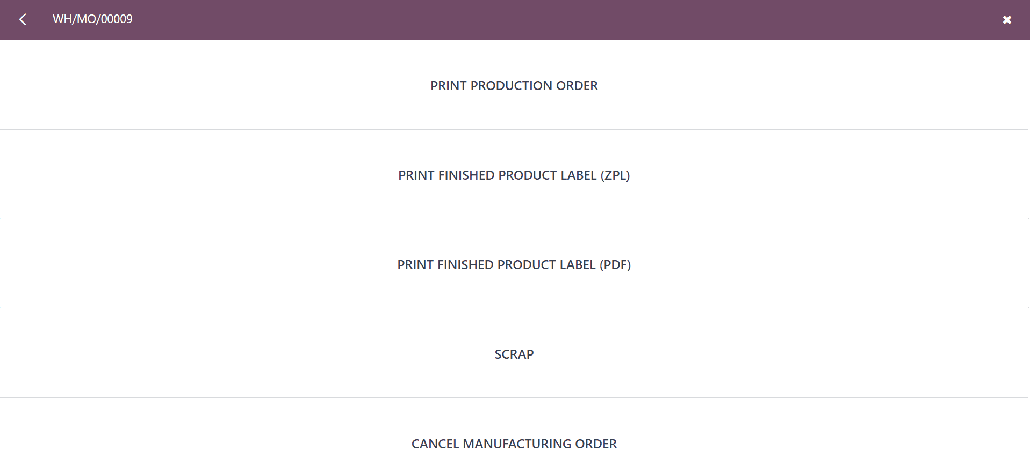Click the white X in purple header

point(1007,20)
